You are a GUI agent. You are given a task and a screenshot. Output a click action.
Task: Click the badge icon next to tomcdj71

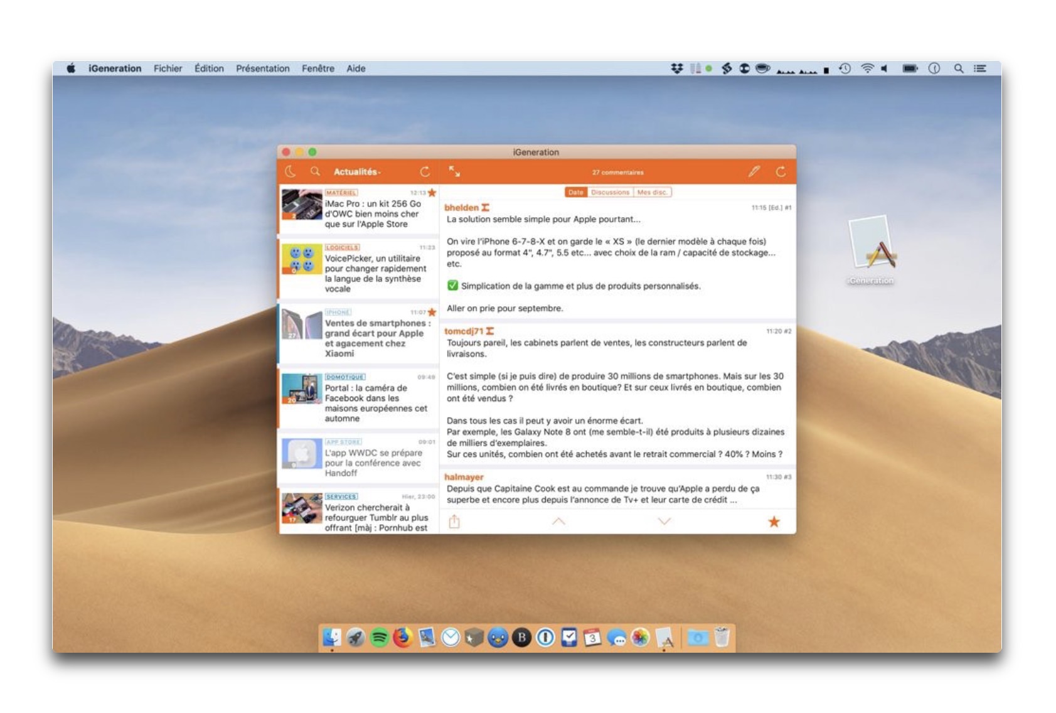[490, 331]
